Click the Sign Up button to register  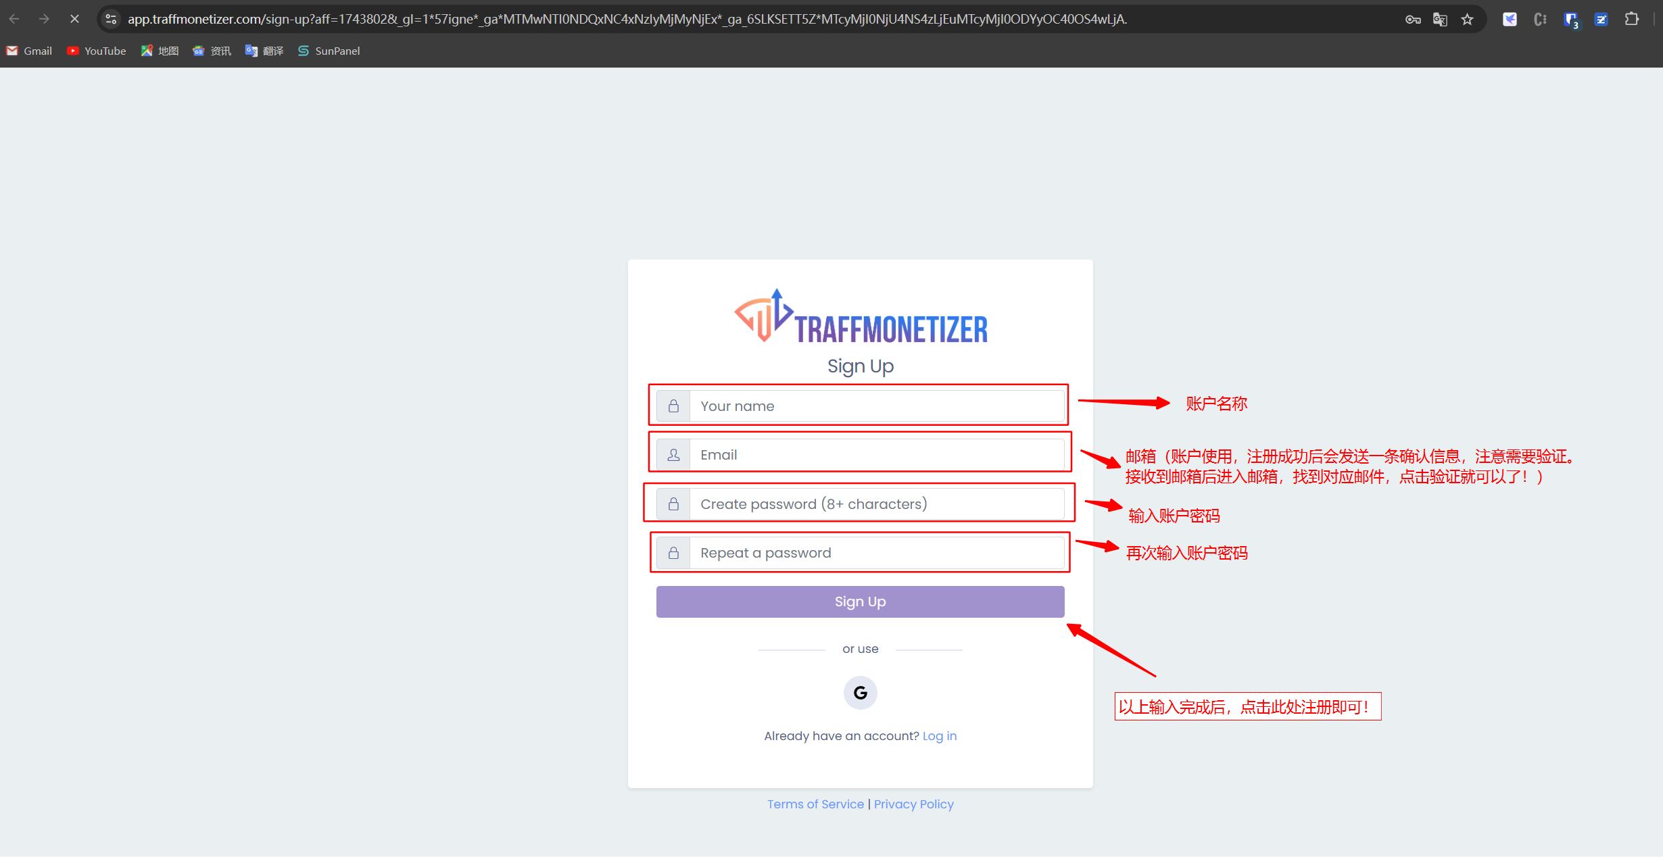(861, 602)
